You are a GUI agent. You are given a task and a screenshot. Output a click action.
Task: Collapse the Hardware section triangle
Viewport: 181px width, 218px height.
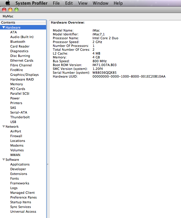pyautogui.click(x=4, y=27)
